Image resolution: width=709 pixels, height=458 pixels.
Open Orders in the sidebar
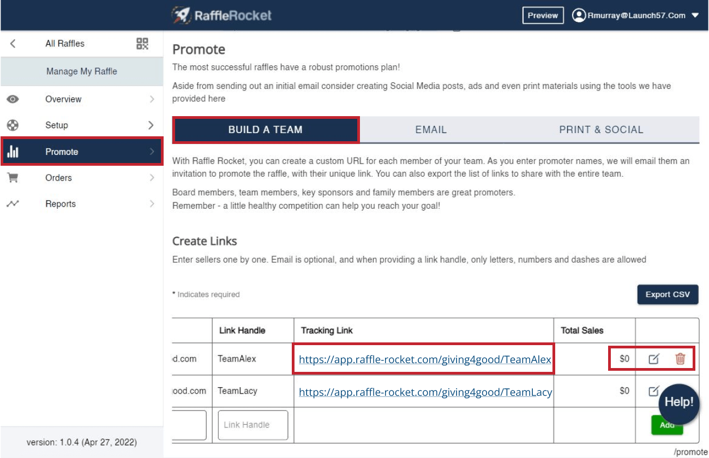(x=82, y=178)
